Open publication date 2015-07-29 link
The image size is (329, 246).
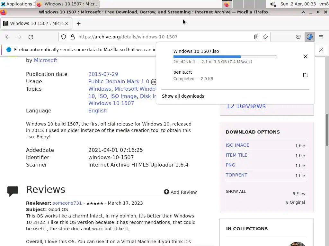103,74
